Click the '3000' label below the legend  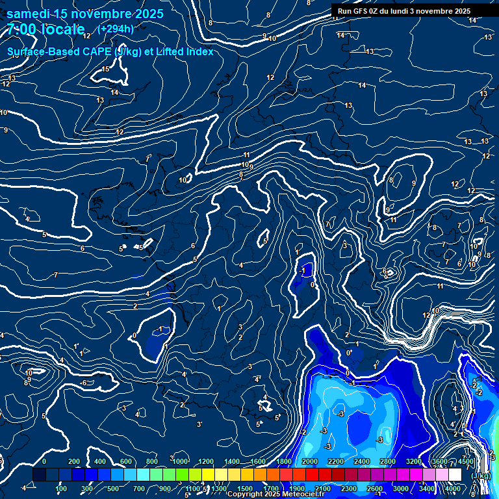click(401, 489)
